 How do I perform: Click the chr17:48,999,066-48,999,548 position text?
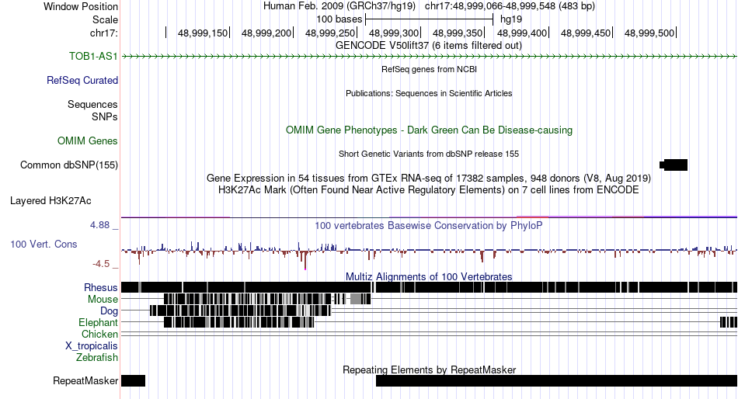click(510, 6)
